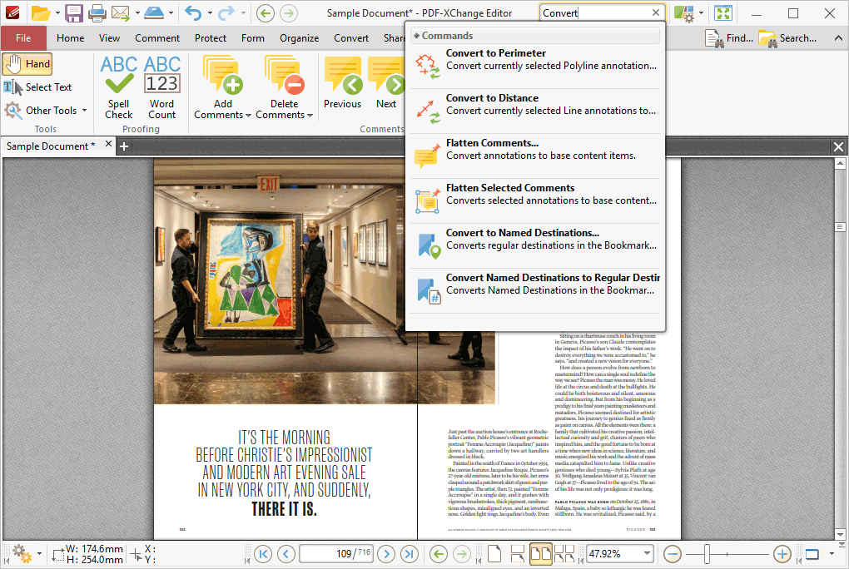849x569 pixels.
Task: Go back to previous view in title bar
Action: point(266,13)
